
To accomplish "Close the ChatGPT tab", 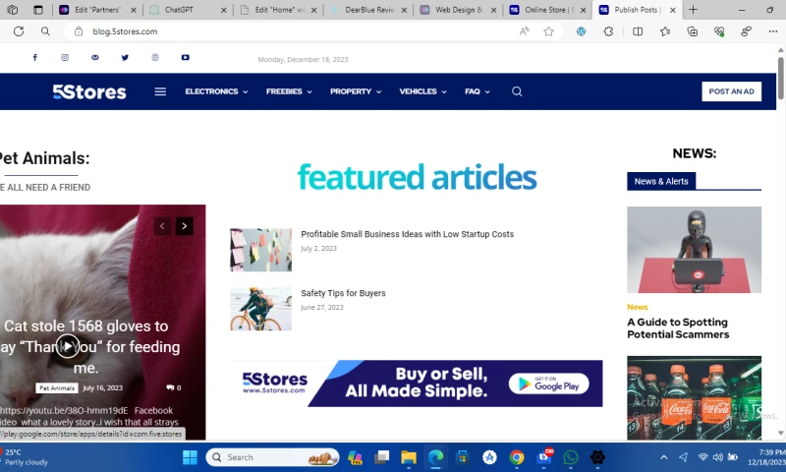I will [x=224, y=10].
